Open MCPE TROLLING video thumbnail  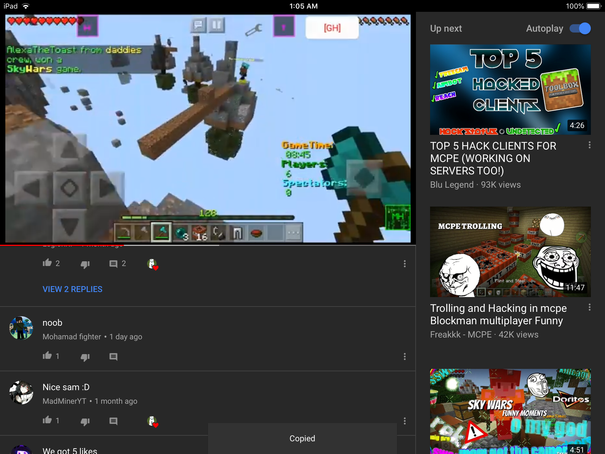pyautogui.click(x=510, y=252)
